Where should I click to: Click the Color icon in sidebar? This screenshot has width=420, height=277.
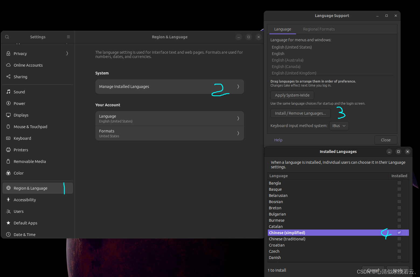click(x=8, y=173)
